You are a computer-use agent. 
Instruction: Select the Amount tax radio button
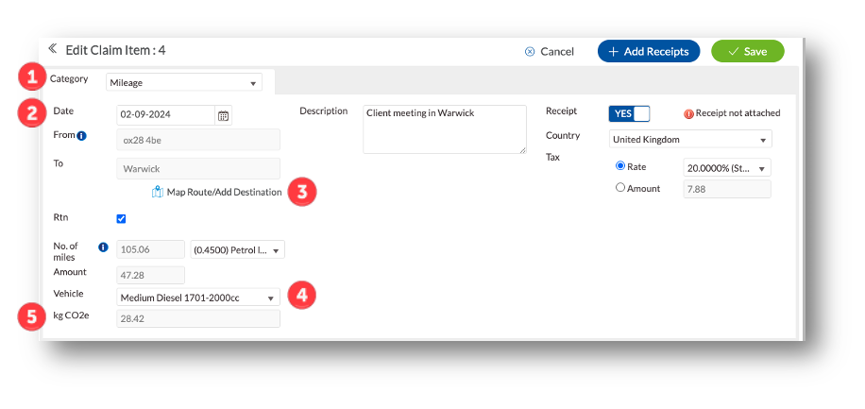tap(620, 187)
